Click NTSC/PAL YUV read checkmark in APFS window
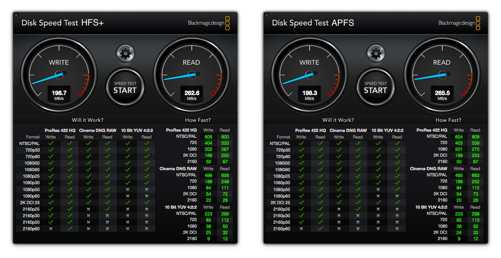The image size is (501, 258). pyautogui.click(x=397, y=143)
